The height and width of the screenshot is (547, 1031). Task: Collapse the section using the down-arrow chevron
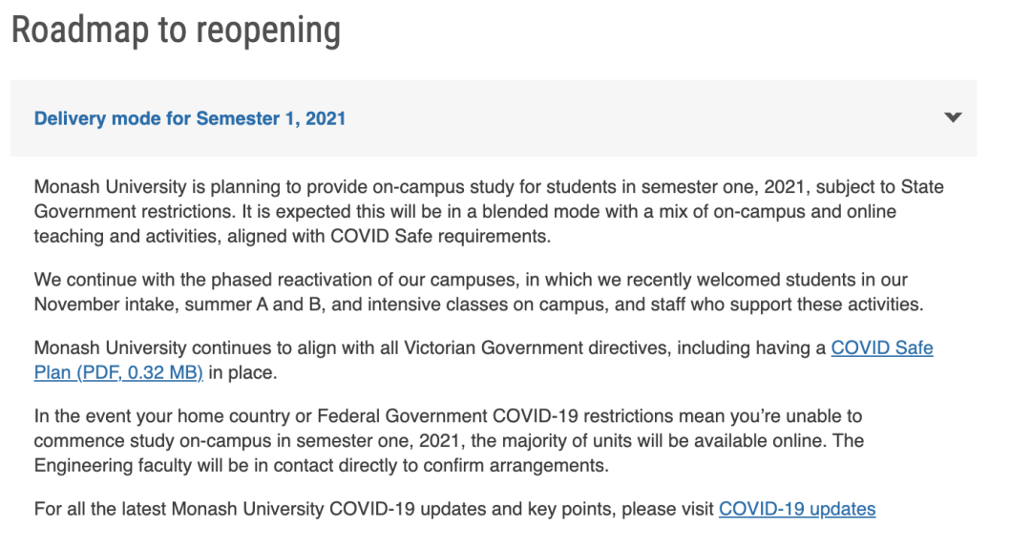pos(953,117)
